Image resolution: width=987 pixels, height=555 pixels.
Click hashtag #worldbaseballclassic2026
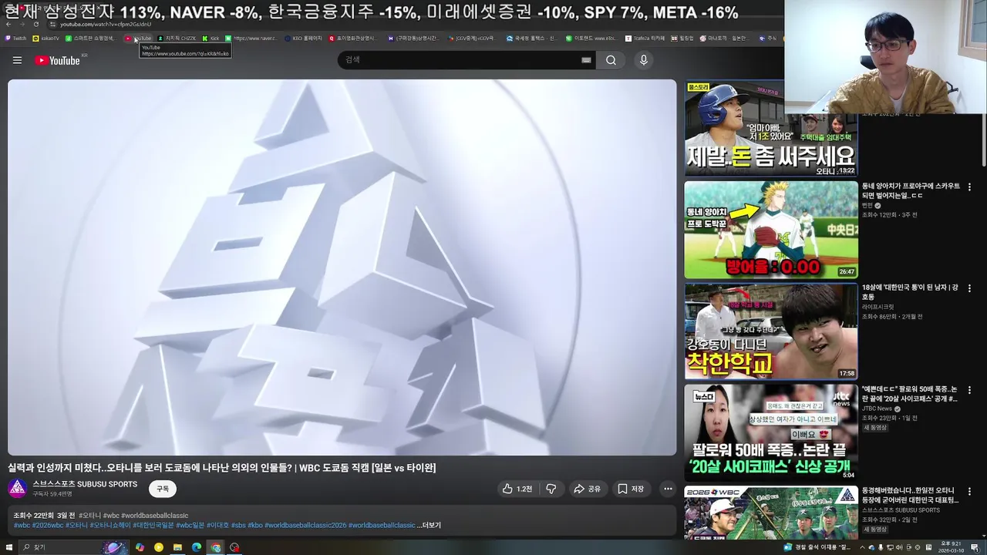305,525
